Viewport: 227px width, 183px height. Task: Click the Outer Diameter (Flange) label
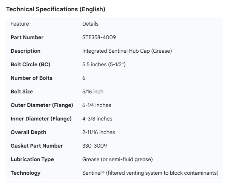42,105
